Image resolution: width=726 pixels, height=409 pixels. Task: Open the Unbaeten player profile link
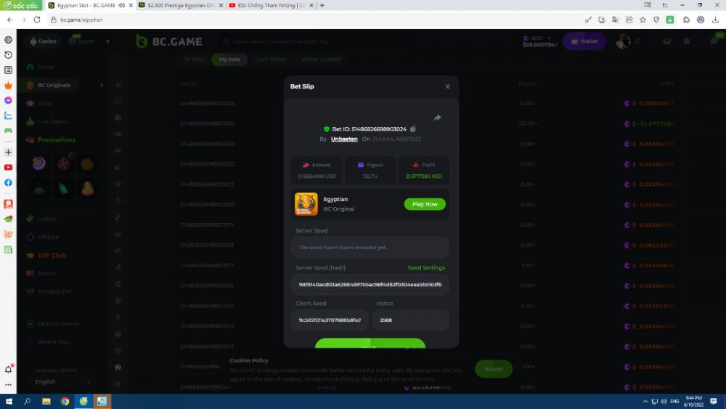coord(344,139)
